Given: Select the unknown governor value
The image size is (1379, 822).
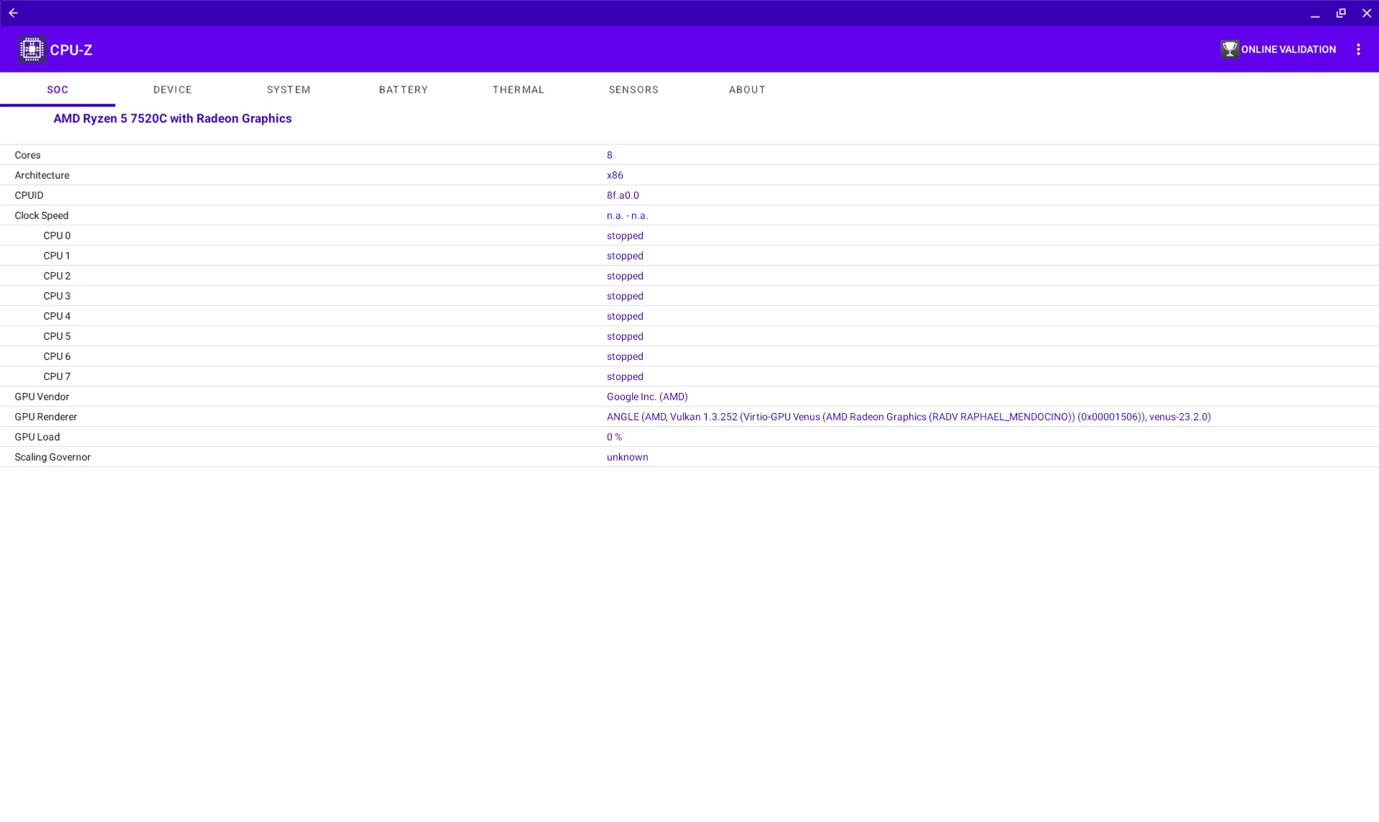Looking at the screenshot, I should click(x=627, y=457).
